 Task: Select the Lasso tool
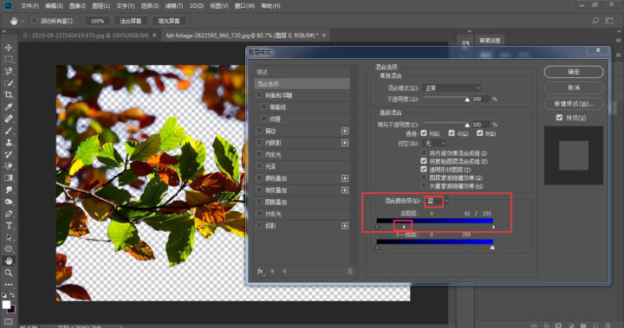9,71
